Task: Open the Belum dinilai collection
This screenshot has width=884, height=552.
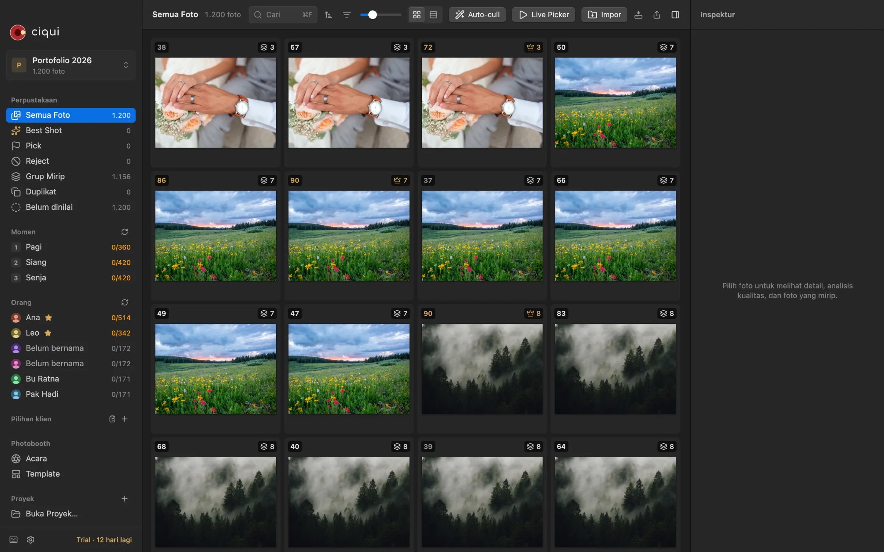Action: coord(71,207)
